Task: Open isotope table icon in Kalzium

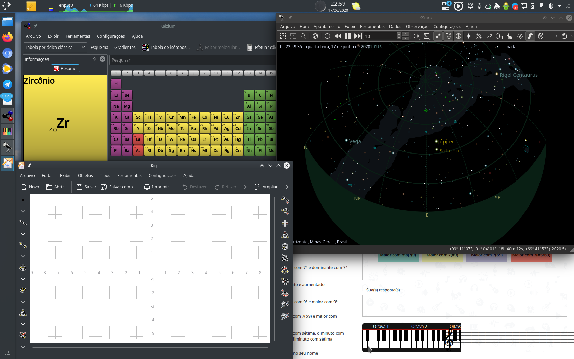Action: 146,48
